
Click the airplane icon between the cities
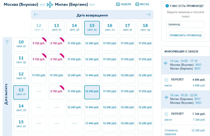(50, 5)
